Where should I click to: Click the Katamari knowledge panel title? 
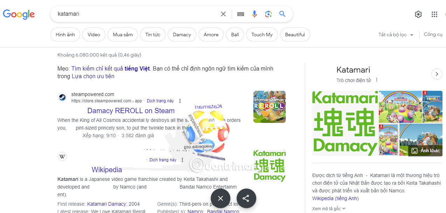pyautogui.click(x=353, y=70)
